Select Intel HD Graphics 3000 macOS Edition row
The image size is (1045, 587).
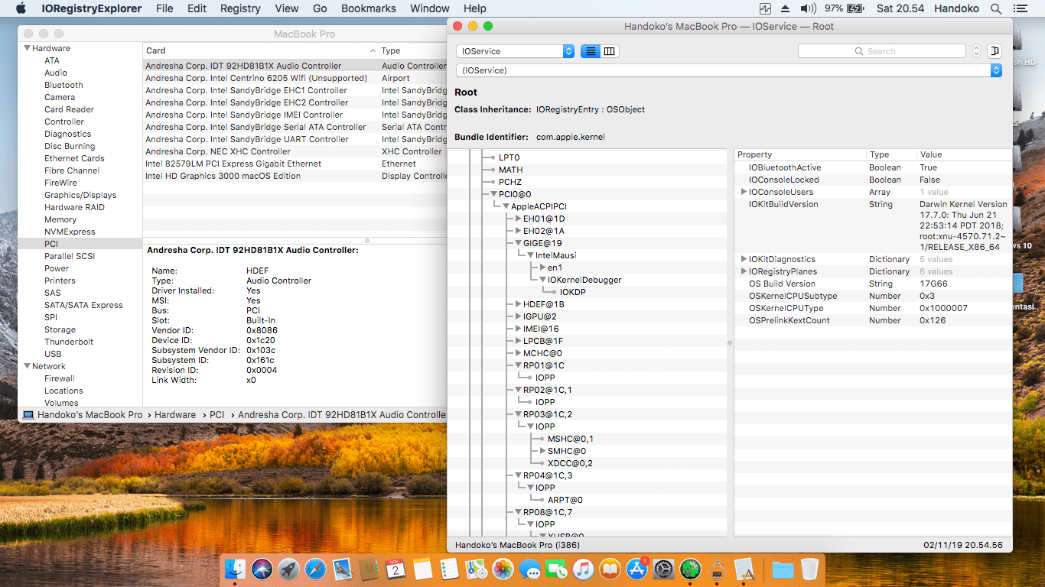tap(295, 176)
